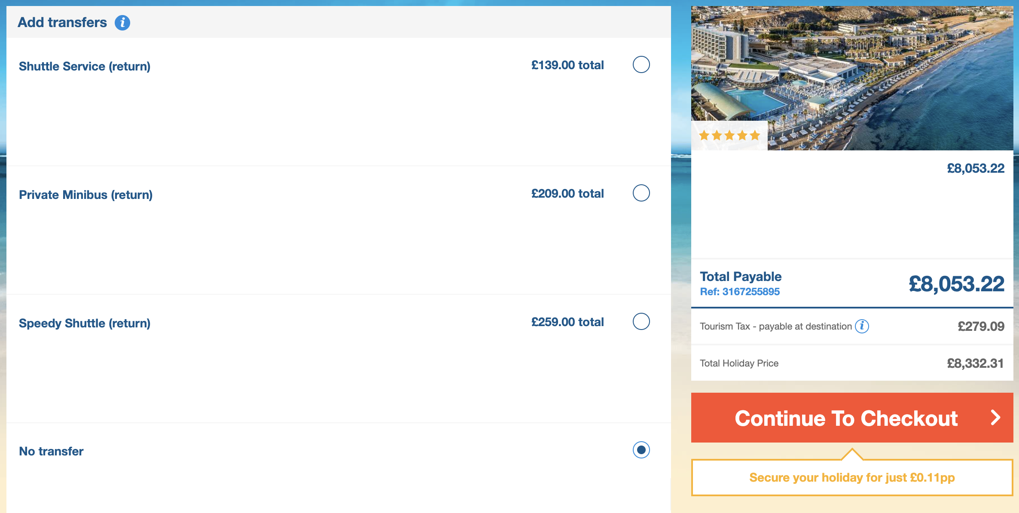Viewport: 1019px width, 513px height.
Task: Open the Tourism Tax info icon
Action: [x=862, y=326]
